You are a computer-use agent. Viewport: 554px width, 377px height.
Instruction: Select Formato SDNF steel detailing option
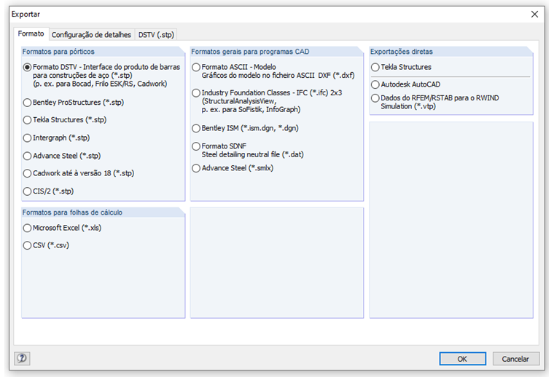click(x=196, y=146)
